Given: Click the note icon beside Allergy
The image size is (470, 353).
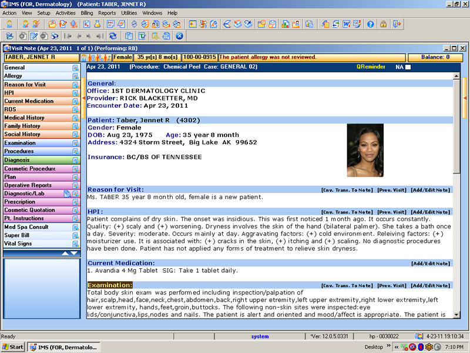Looking at the screenshot, I should [x=75, y=76].
